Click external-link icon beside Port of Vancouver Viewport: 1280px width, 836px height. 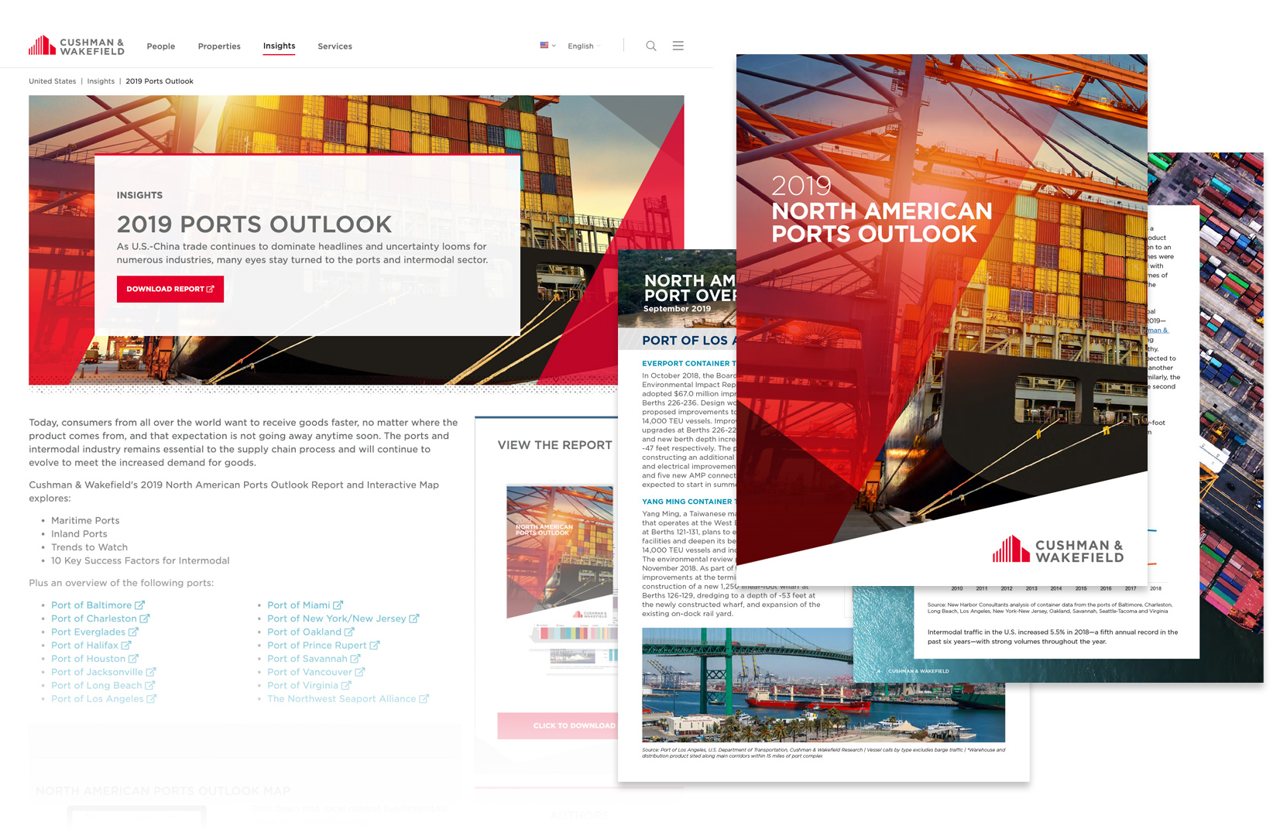tap(360, 672)
